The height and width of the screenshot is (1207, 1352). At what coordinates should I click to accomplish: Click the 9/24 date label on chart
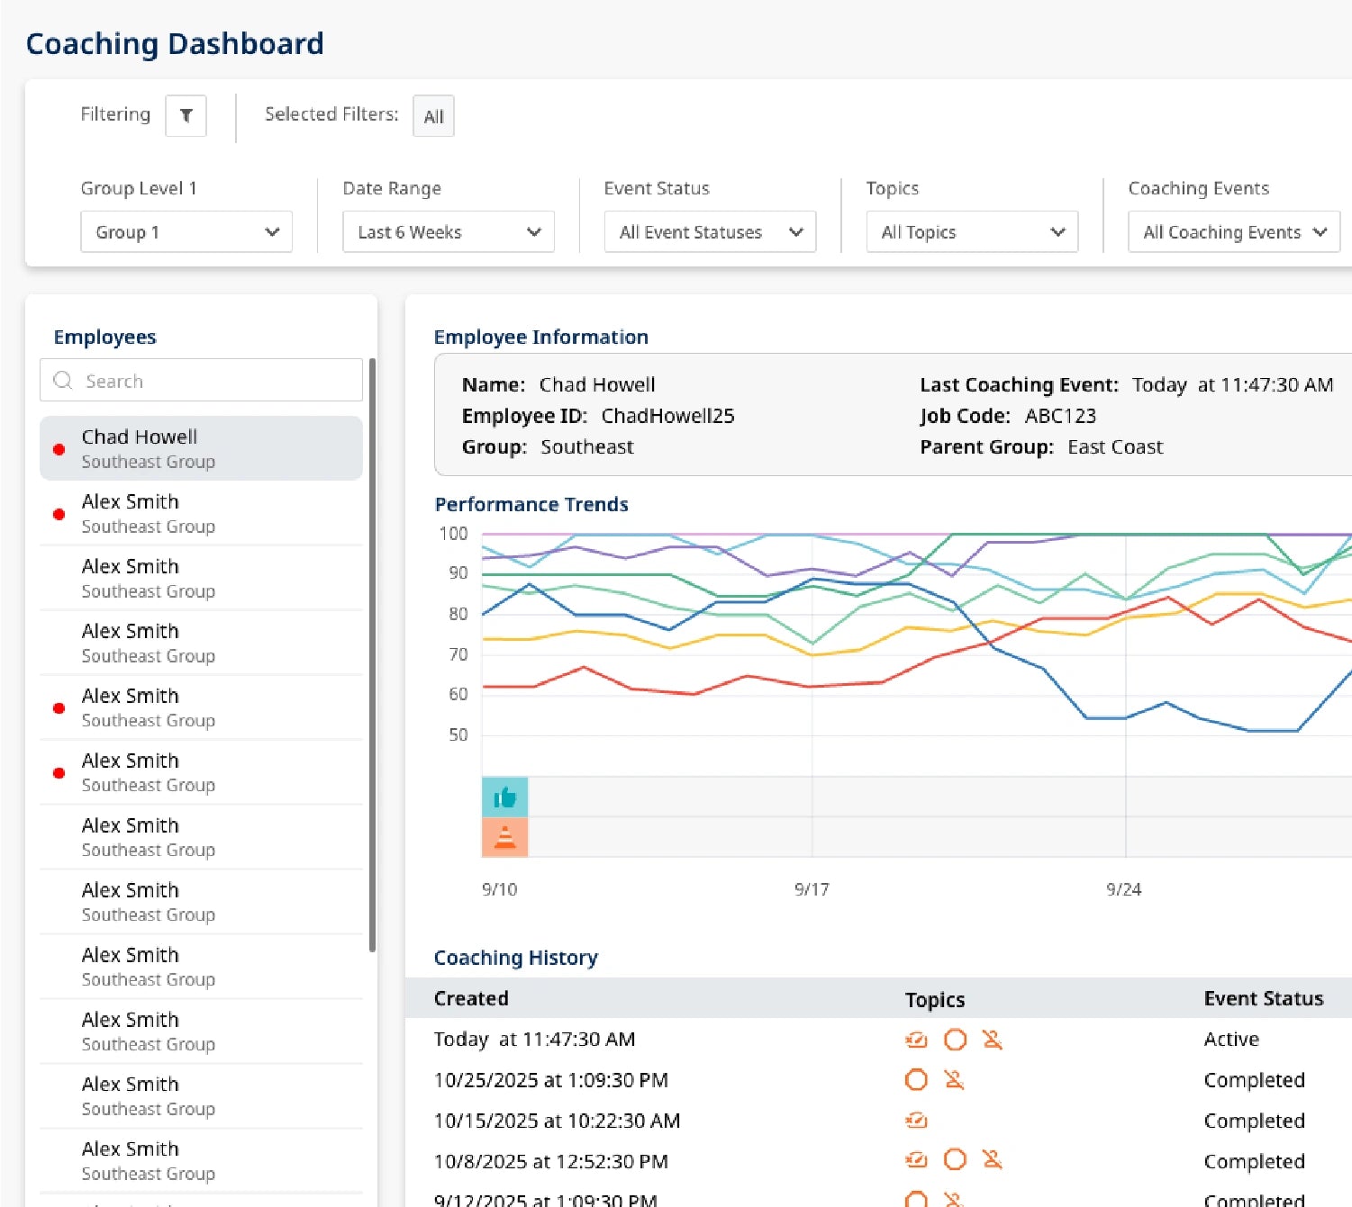pyautogui.click(x=1123, y=889)
